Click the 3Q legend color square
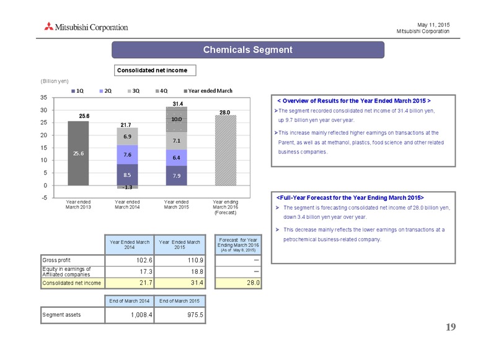This screenshot has height=350, width=496. pyautogui.click(x=129, y=91)
